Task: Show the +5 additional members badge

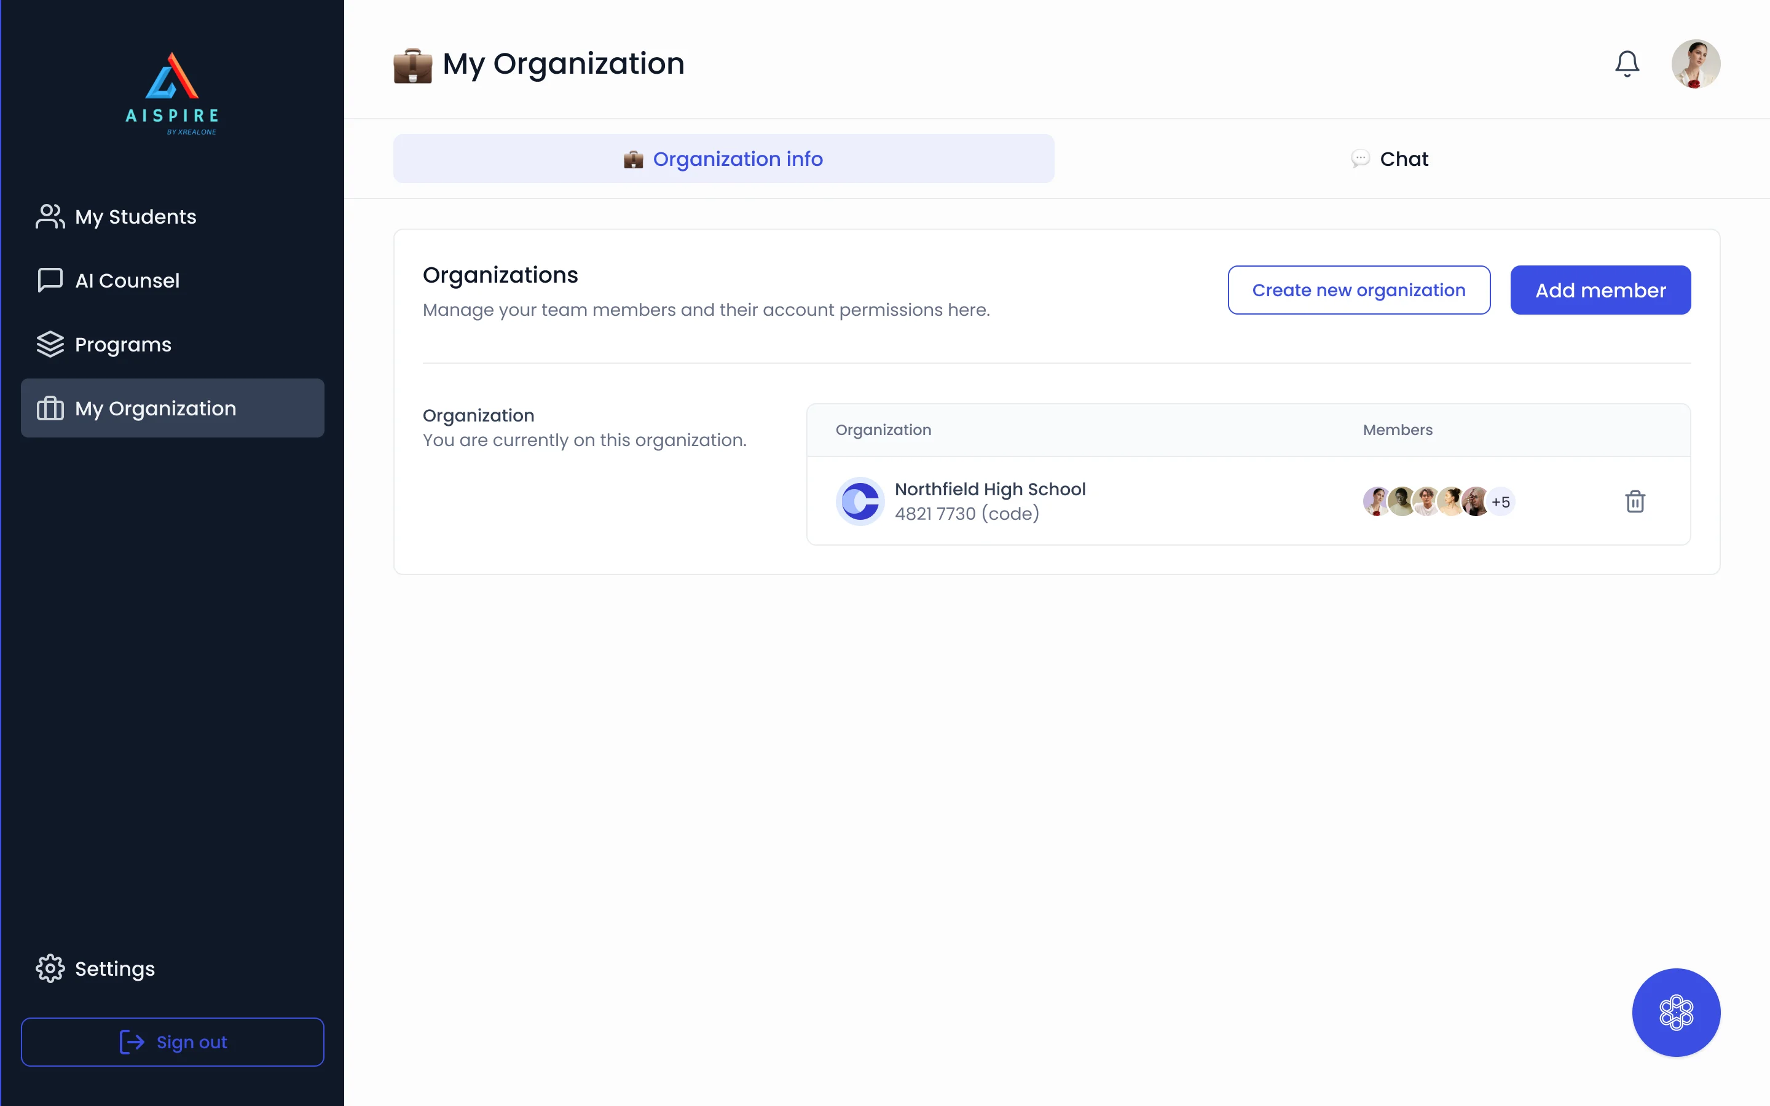Action: coord(1500,502)
